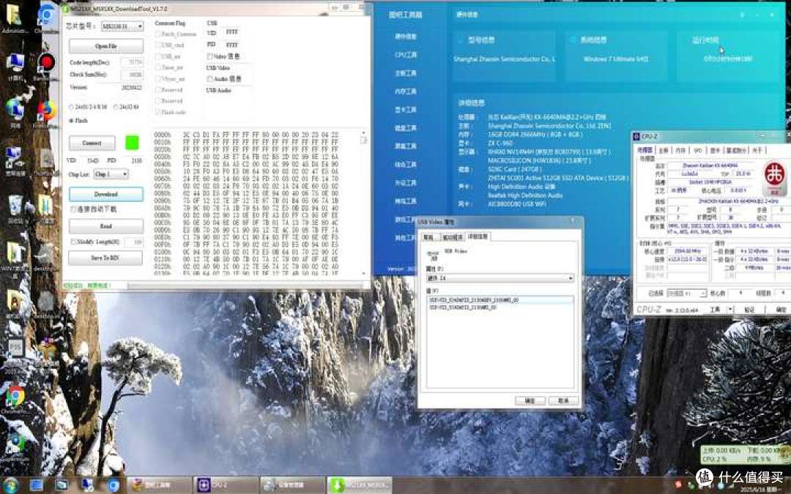Viewport: 791px width, 494px height.
Task: Expand the CPU-Z 工具 dropdown arrow
Action: [729, 310]
